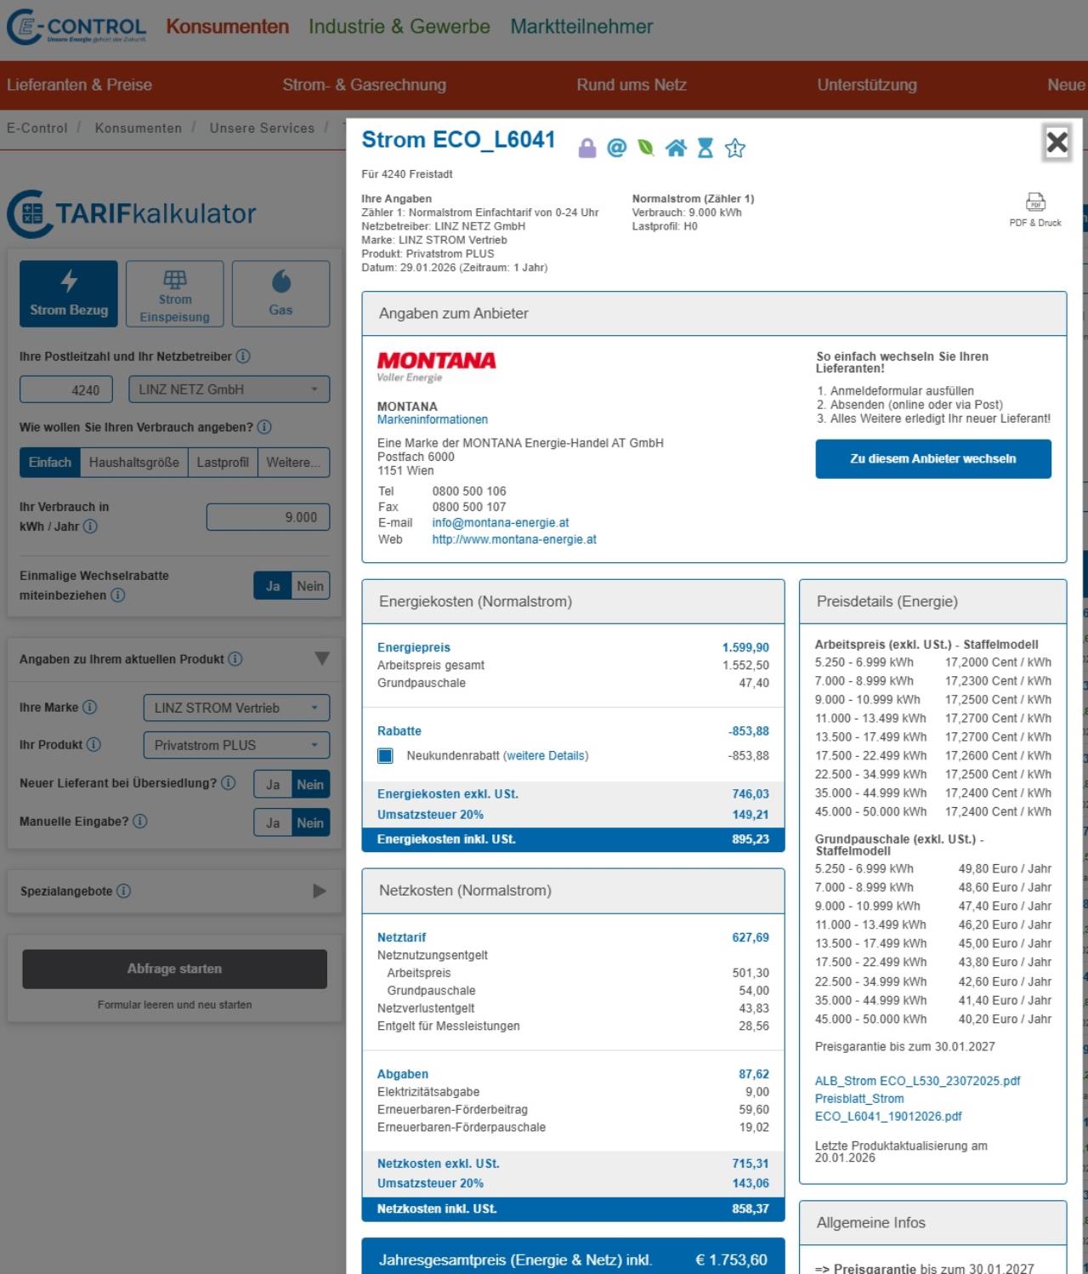
Task: Set Einmalige Wechselrabatte to Nein
Action: tap(310, 586)
